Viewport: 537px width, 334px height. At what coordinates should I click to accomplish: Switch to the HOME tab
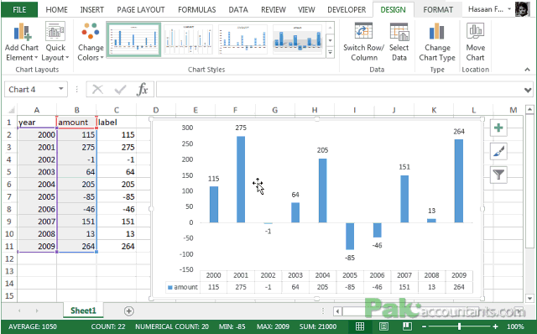click(56, 9)
